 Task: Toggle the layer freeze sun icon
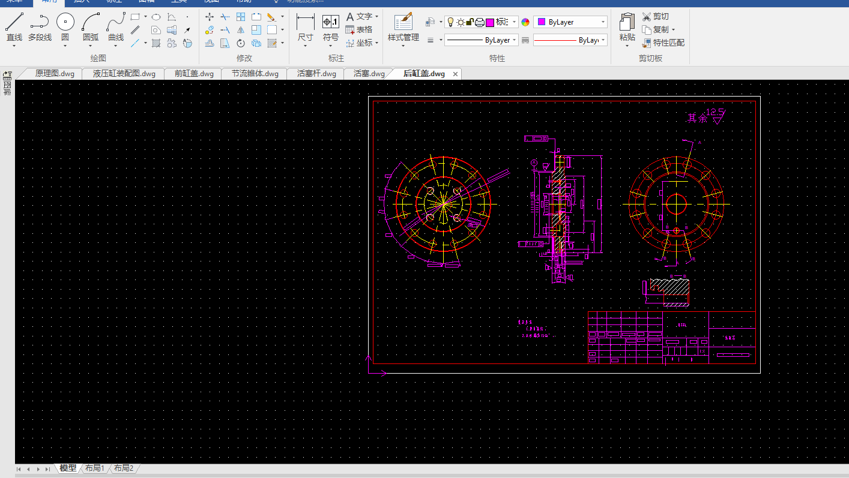460,22
